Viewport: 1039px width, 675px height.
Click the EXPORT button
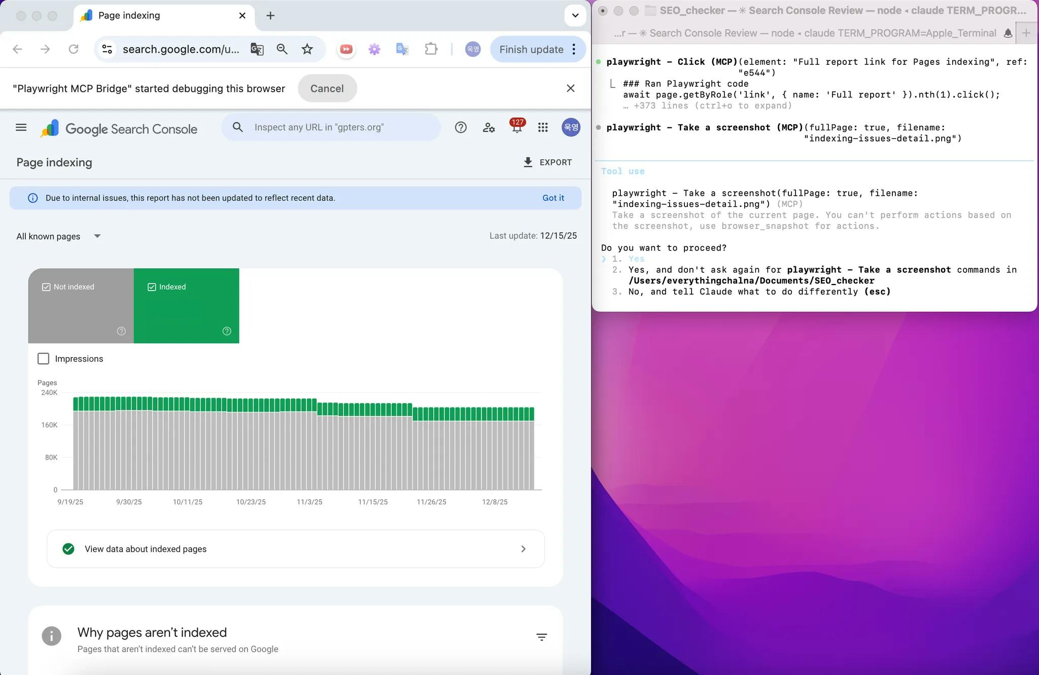pos(547,162)
